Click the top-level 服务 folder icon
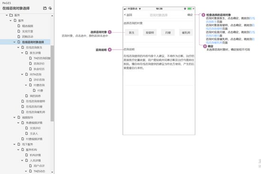This screenshot has width=261, height=174. pyautogui.click(x=11, y=15)
